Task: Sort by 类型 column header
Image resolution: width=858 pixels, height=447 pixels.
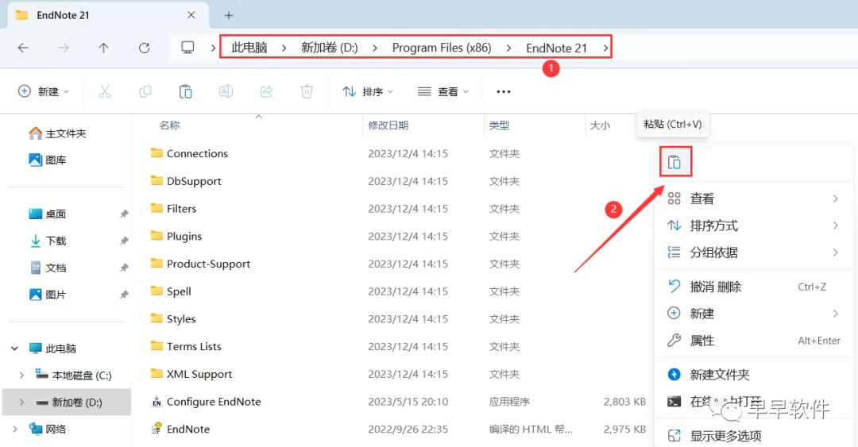Action: pos(499,125)
